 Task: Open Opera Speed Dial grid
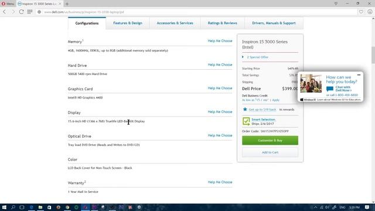pyautogui.click(x=30, y=12)
